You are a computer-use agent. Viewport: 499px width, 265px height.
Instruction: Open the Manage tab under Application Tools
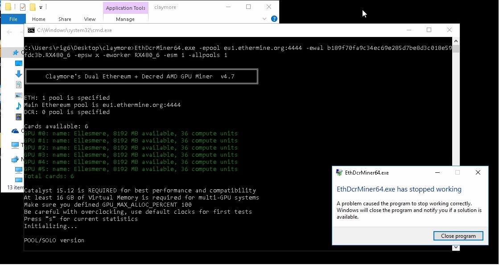(x=125, y=19)
